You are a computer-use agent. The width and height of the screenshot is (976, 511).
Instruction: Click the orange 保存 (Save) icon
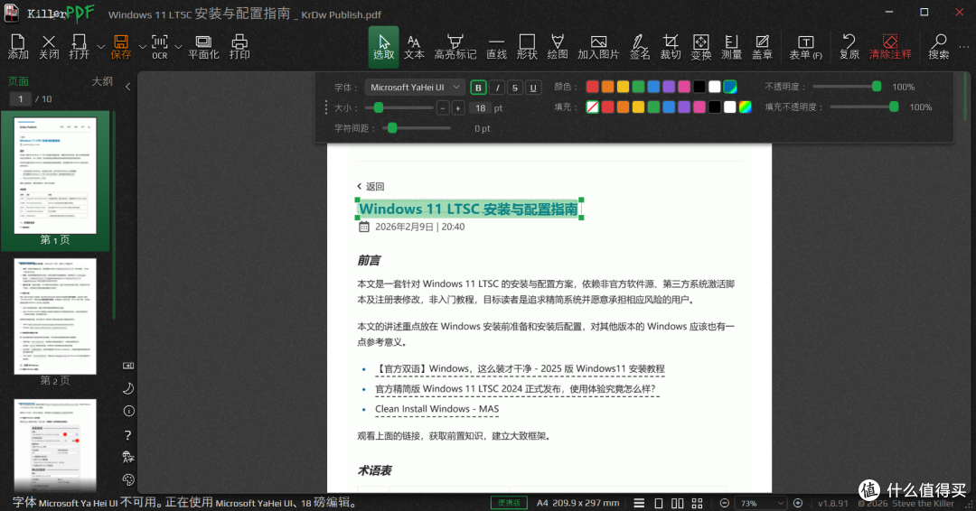pos(121,47)
